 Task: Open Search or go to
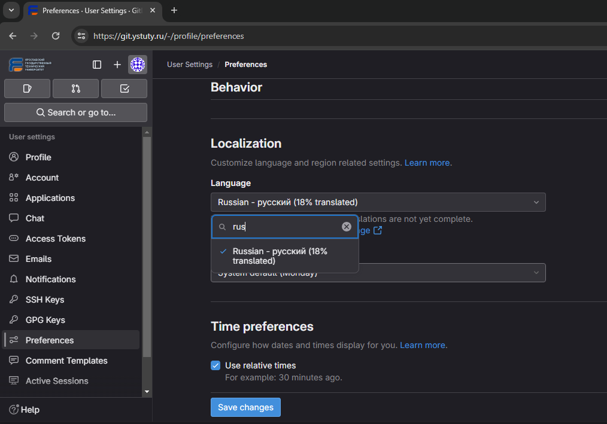coord(75,112)
